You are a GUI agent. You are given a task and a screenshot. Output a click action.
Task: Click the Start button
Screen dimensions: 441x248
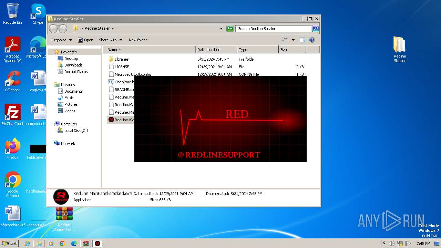[9, 244]
